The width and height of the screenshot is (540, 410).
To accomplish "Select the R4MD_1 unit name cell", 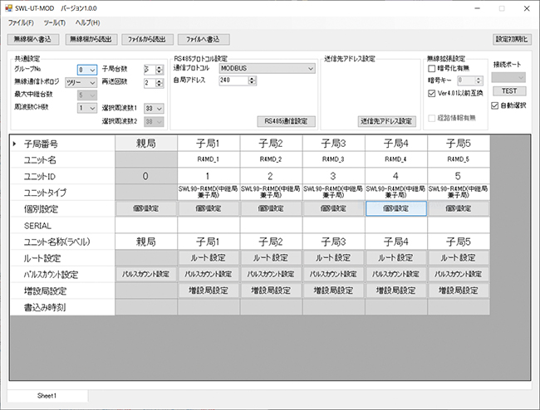I will click(209, 159).
